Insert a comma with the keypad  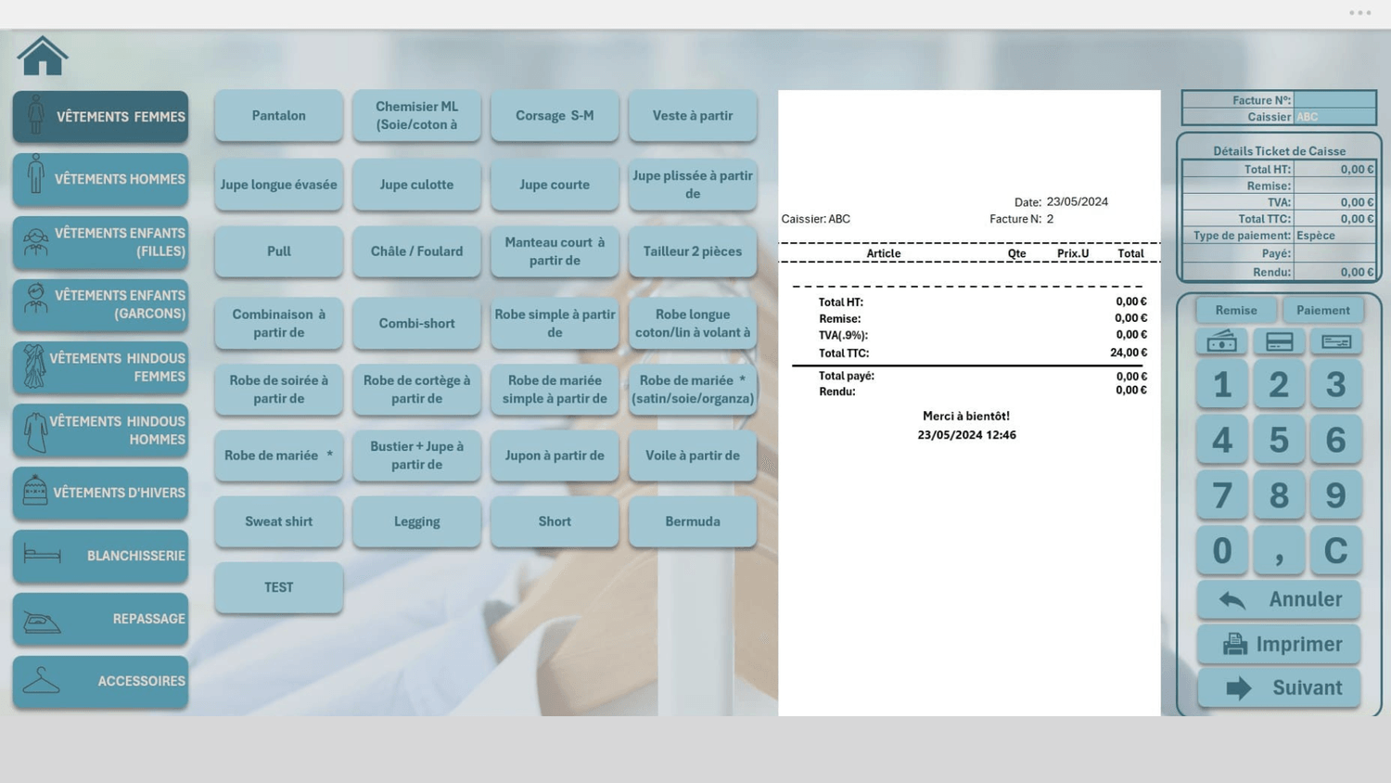pyautogui.click(x=1279, y=551)
